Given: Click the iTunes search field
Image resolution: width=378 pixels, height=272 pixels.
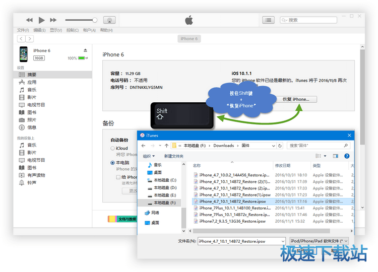Looking at the screenshot, I should (x=308, y=20).
